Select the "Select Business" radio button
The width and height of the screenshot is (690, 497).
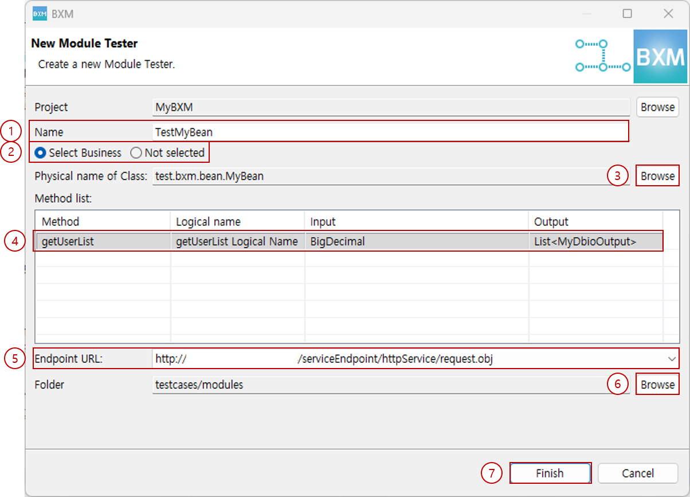pyautogui.click(x=40, y=153)
